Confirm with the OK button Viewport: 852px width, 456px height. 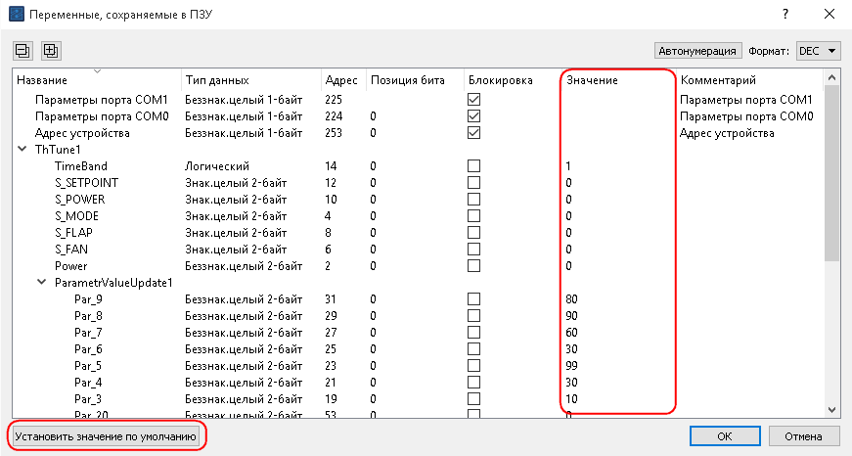tap(725, 436)
